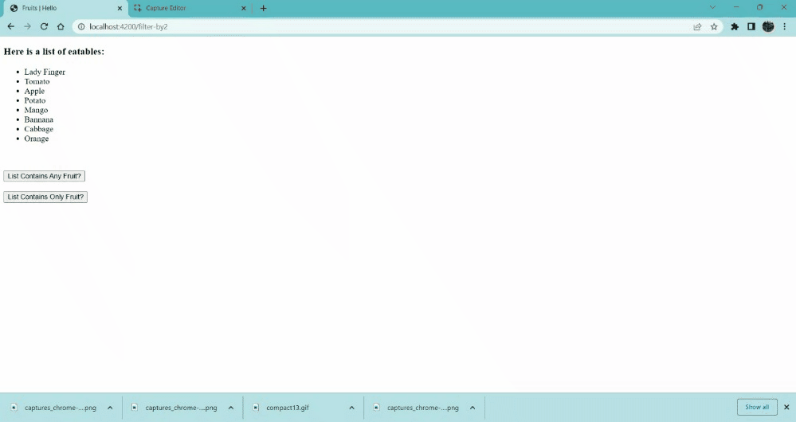
Task: Click the Potato list item
Action: pyautogui.click(x=35, y=100)
